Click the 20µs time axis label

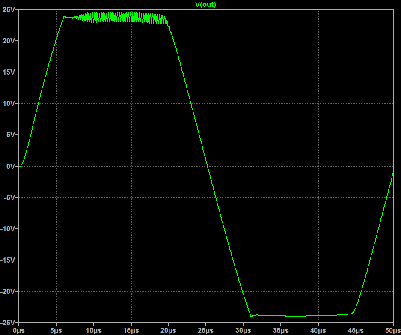(x=168, y=331)
